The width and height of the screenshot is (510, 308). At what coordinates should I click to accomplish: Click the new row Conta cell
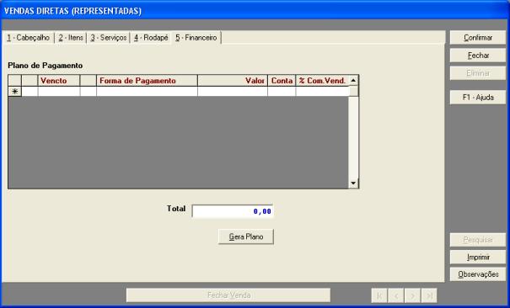coord(282,92)
